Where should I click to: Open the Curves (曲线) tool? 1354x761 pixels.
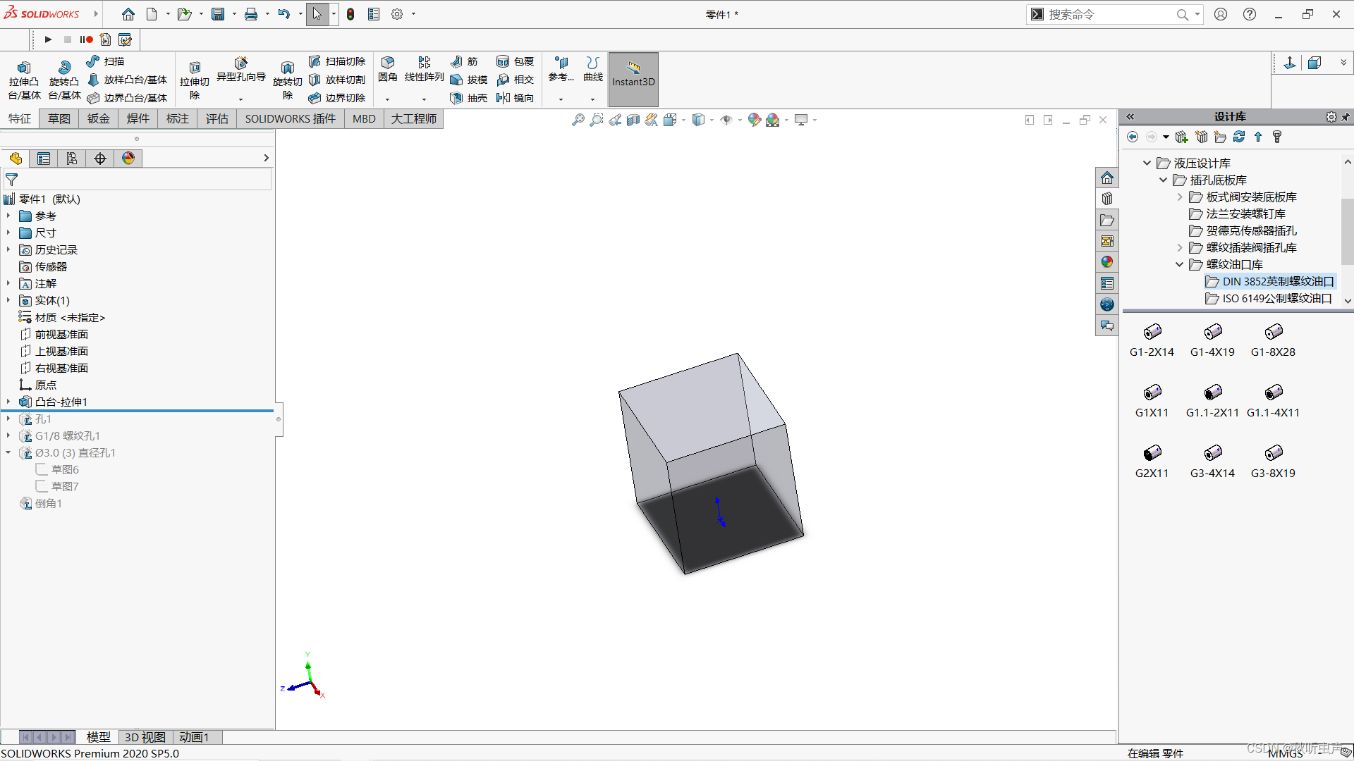[593, 69]
